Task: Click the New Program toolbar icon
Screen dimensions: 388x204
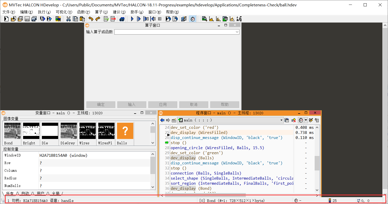Action: click(6, 19)
